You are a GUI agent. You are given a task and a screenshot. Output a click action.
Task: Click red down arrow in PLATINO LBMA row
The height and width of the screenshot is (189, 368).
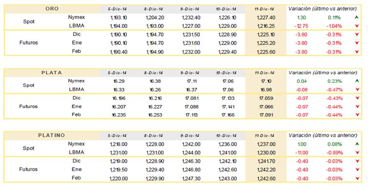coord(357,152)
